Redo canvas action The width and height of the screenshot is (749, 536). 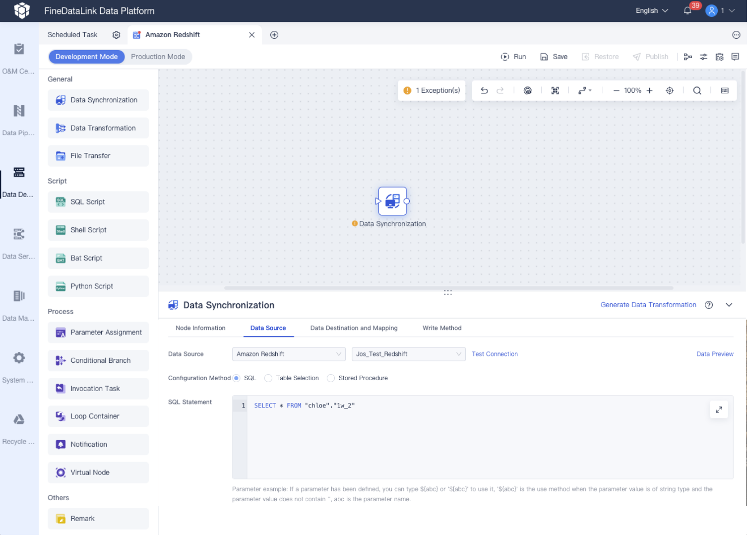[500, 90]
